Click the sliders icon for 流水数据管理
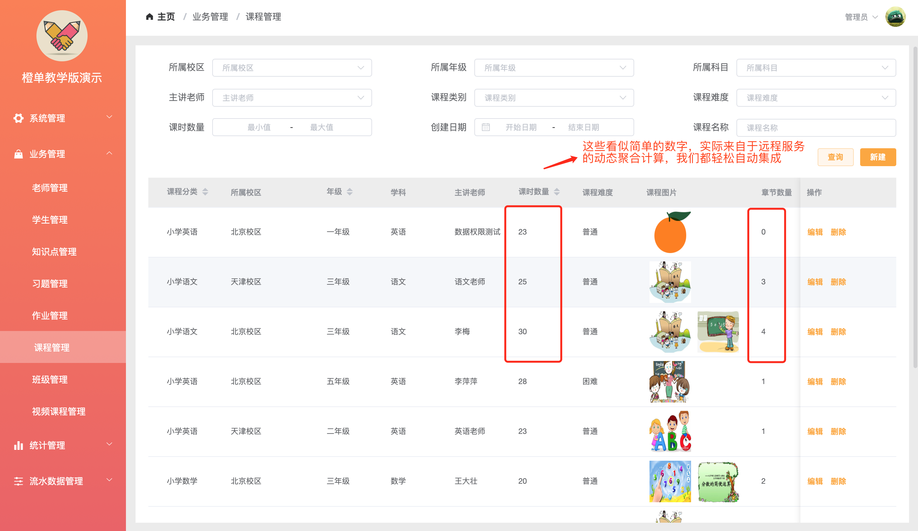The width and height of the screenshot is (918, 531). tap(18, 481)
